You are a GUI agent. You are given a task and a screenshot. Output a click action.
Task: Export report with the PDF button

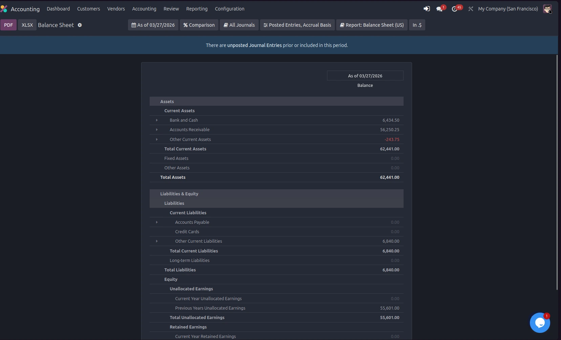coord(8,25)
